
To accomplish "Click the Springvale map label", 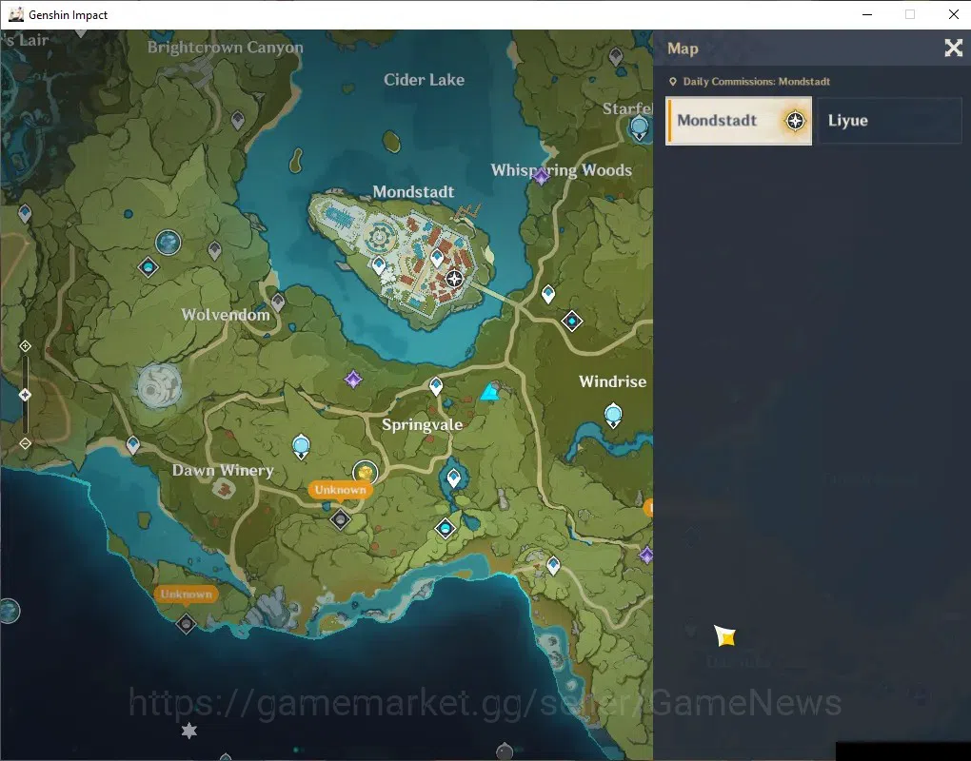I will click(422, 425).
